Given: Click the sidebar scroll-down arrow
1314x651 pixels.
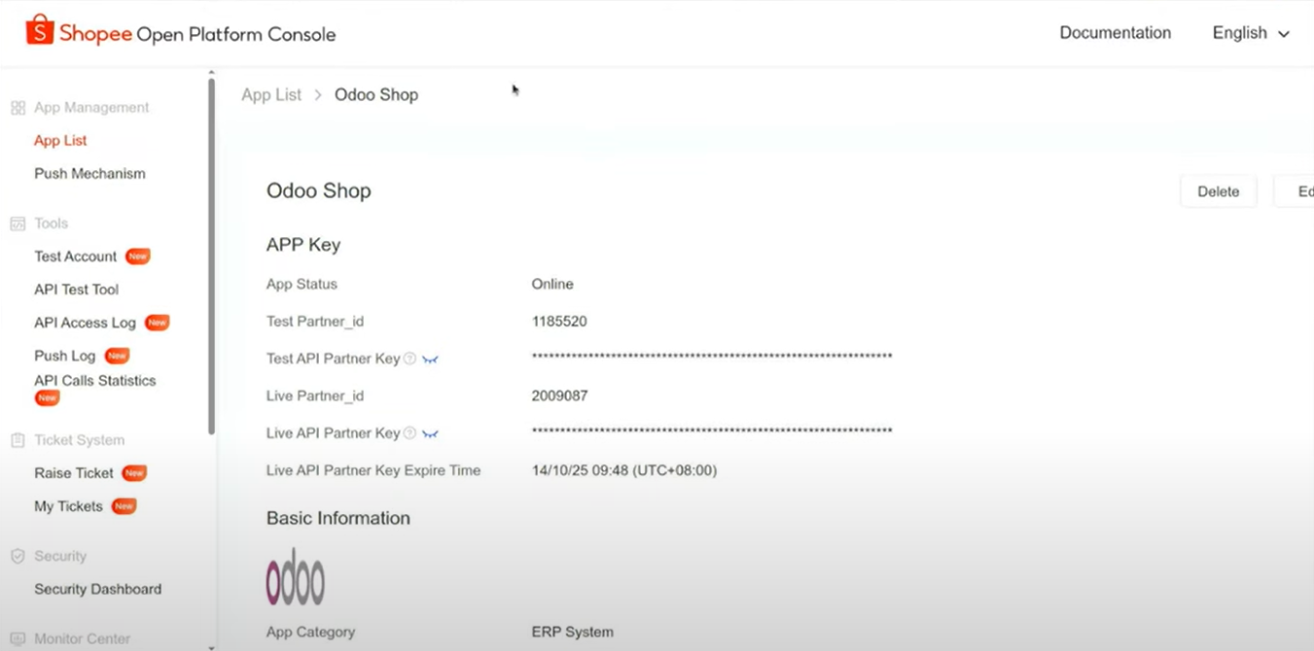Looking at the screenshot, I should (211, 646).
